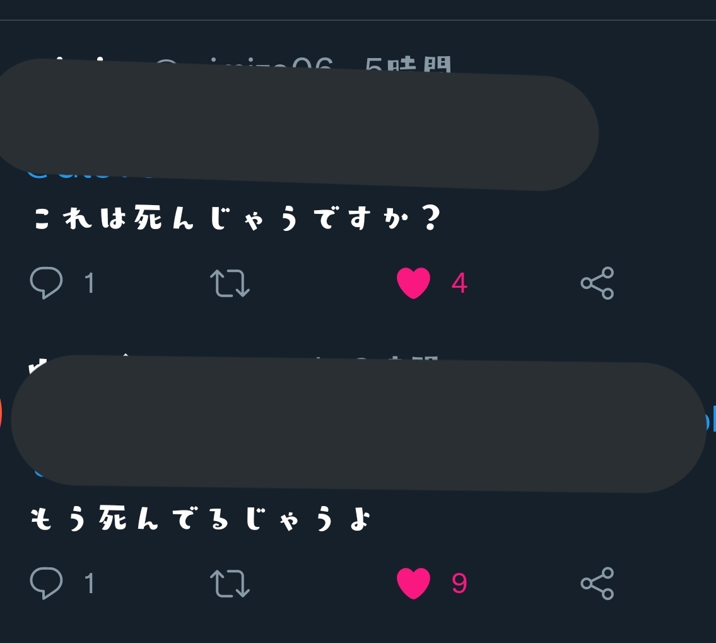The width and height of the screenshot is (716, 643).
Task: Reply to the もう死んでるじゃうよ tweet
Action: coord(46,583)
